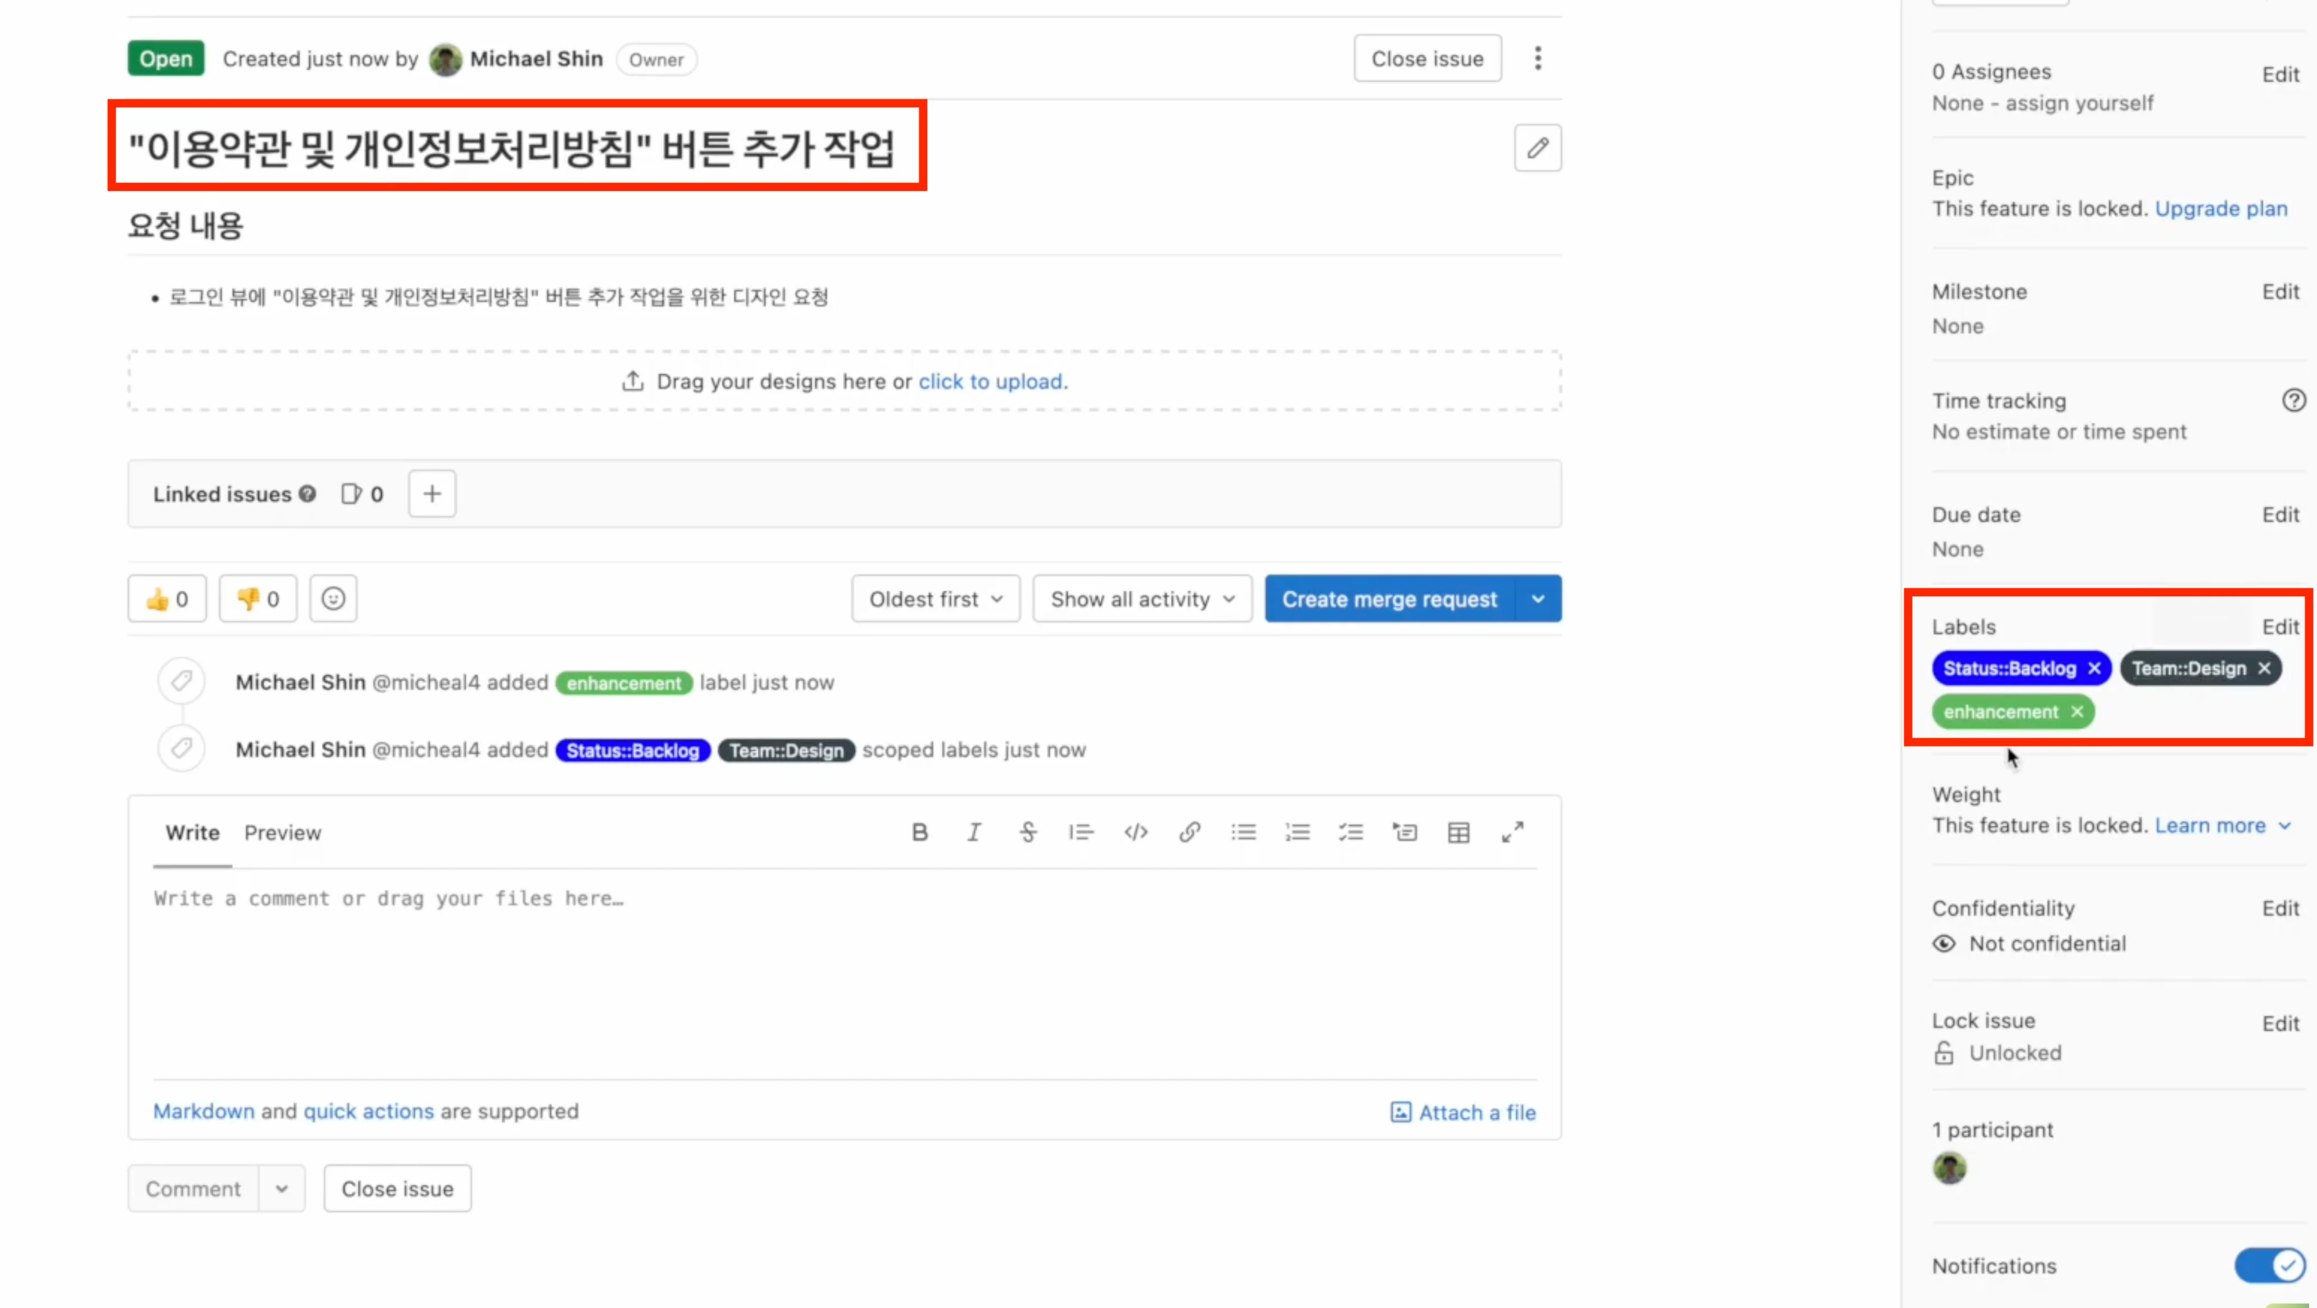The height and width of the screenshot is (1308, 2317).
Task: Insert a table in the comment editor
Action: coord(1458,831)
